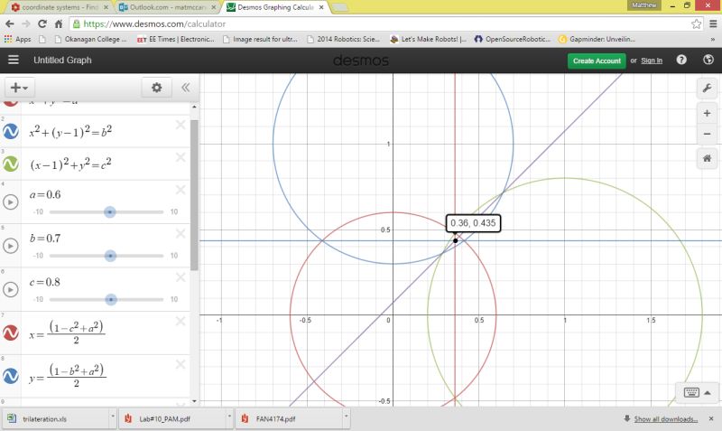The width and height of the screenshot is (722, 431).
Task: Click Show all downloads link
Action: (x=665, y=419)
